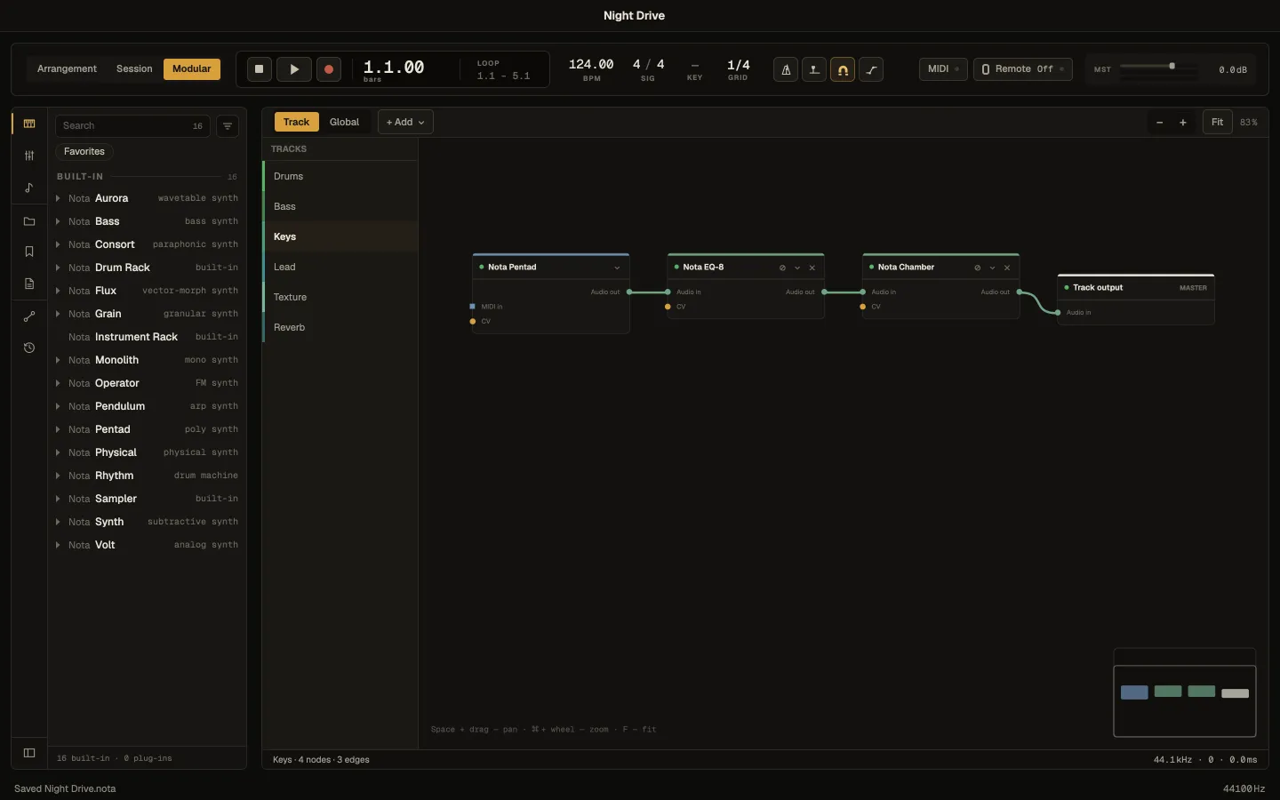Select the Bass track in Tracks list
This screenshot has height=800, width=1280.
pyautogui.click(x=340, y=206)
